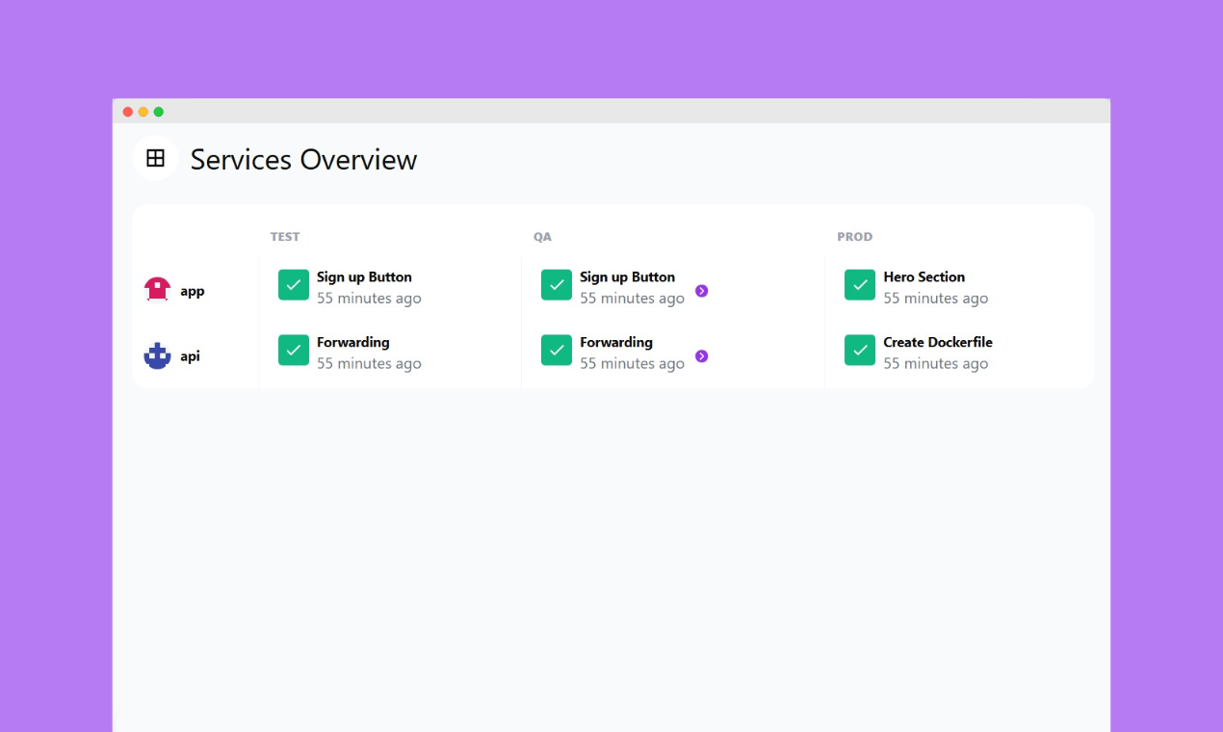The image size is (1223, 732).
Task: Click 55 minutes ago under QA Forwarding
Action: [632, 364]
